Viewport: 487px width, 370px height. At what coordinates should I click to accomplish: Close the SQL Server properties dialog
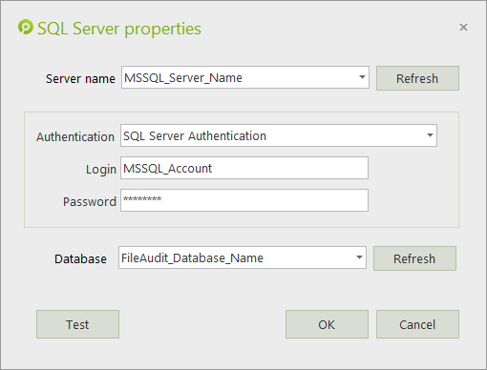click(x=463, y=28)
